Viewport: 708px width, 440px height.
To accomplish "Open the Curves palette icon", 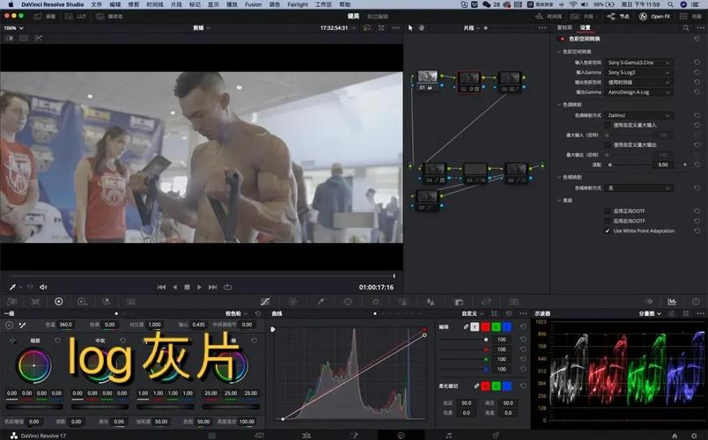I will [x=265, y=302].
